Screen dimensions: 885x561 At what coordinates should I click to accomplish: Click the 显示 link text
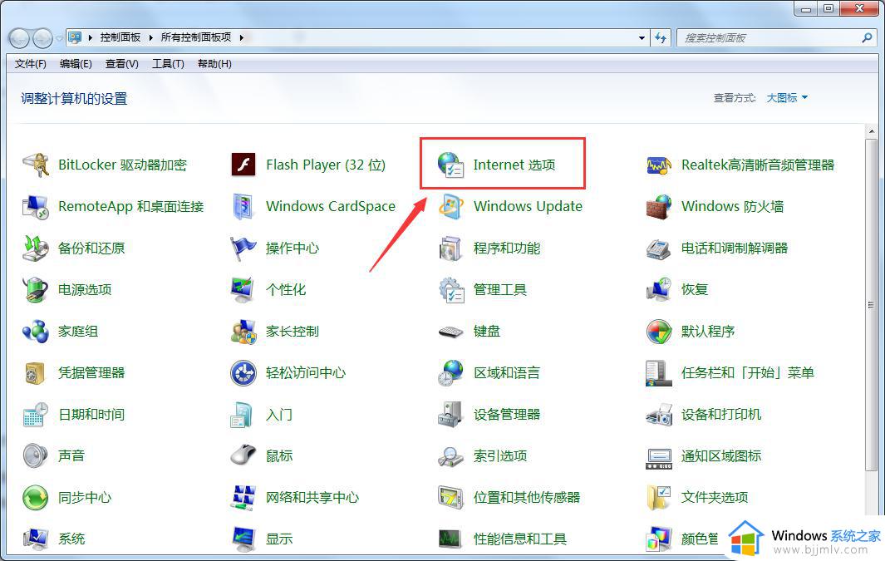click(279, 539)
